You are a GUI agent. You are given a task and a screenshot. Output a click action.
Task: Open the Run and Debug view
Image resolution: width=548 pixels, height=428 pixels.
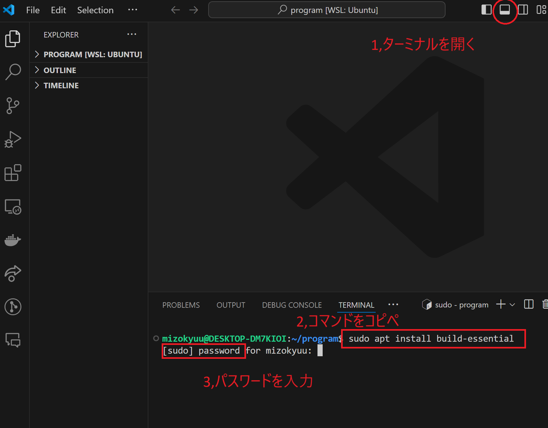(x=13, y=140)
